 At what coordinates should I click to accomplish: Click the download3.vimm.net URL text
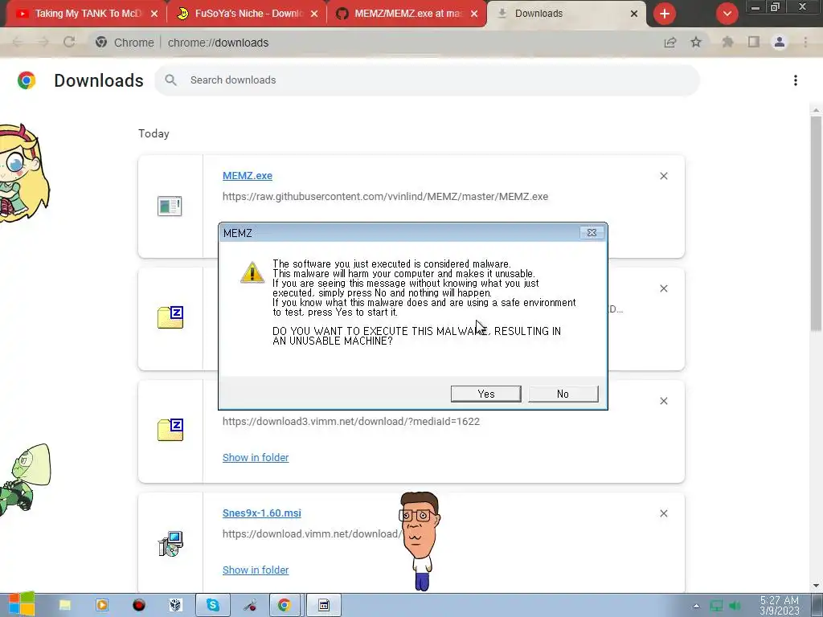351,421
